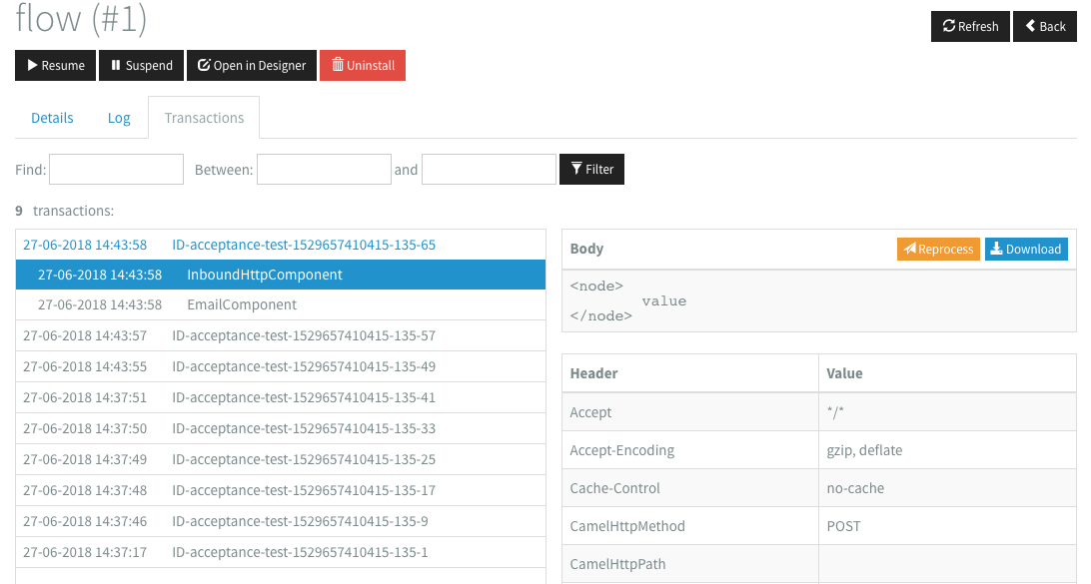Expand transaction ending in 135-57
The height and width of the screenshot is (584, 1091).
click(x=281, y=335)
